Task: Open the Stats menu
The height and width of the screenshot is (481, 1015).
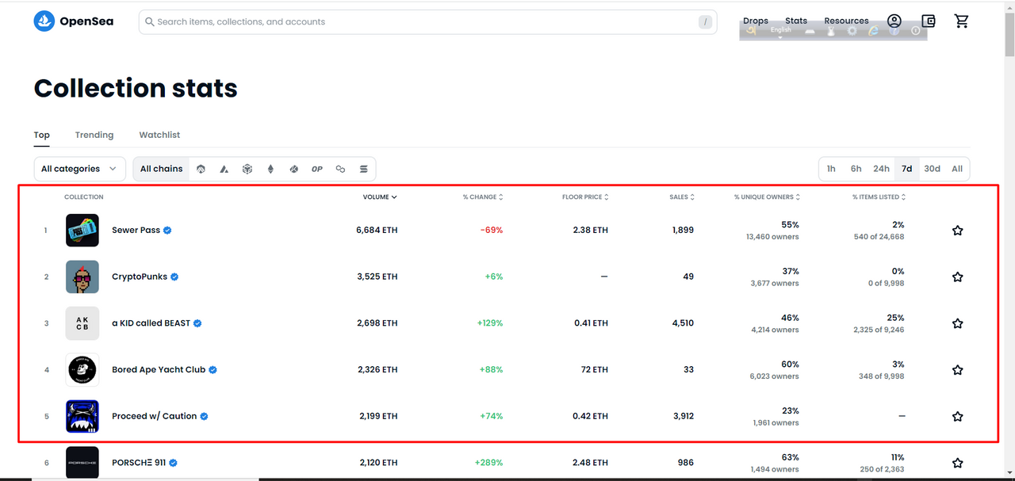Action: [x=796, y=21]
